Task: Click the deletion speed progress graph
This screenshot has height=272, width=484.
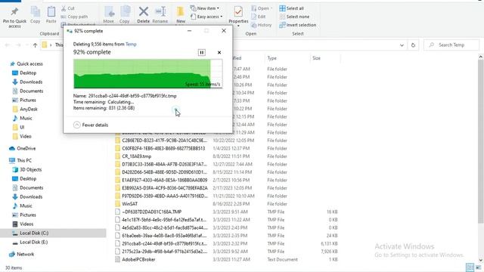Action: [x=148, y=74]
